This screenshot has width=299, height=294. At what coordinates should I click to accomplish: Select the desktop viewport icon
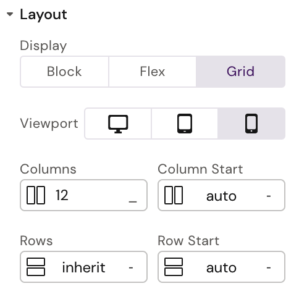pyautogui.click(x=118, y=124)
